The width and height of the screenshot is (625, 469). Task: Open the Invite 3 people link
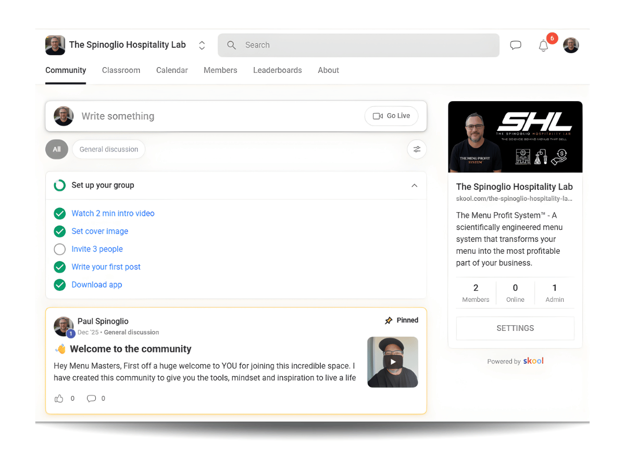click(97, 249)
